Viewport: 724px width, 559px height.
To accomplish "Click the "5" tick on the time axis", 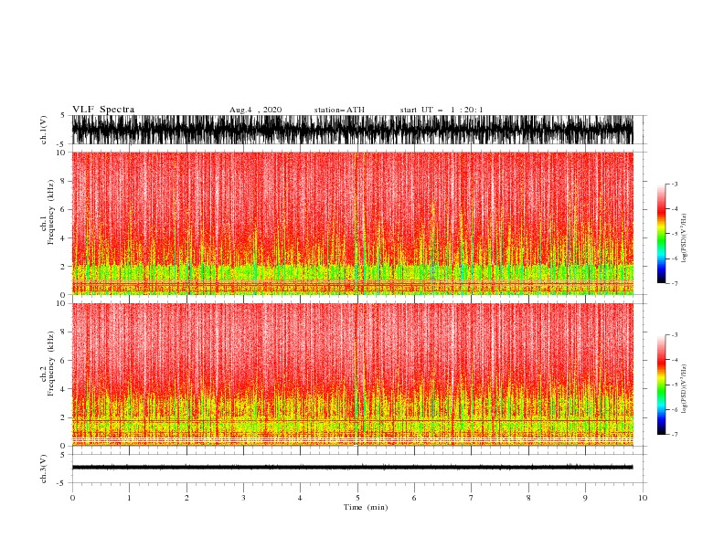I will point(357,498).
